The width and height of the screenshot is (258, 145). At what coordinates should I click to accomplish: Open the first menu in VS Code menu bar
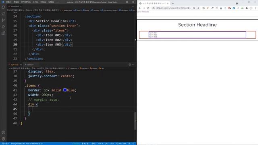click(8, 2)
